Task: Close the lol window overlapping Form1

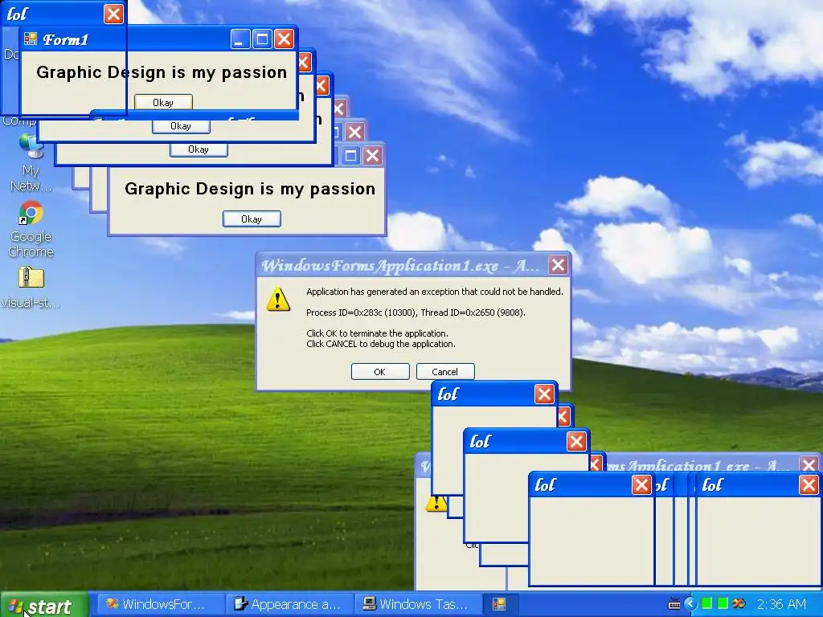Action: [x=113, y=14]
